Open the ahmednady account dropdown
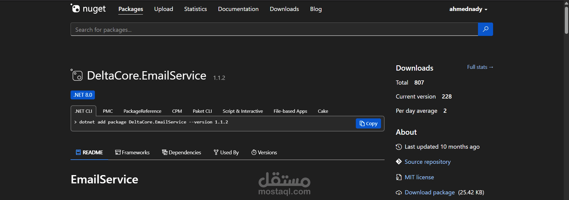Screen dimensions: 569x200 (x=468, y=9)
